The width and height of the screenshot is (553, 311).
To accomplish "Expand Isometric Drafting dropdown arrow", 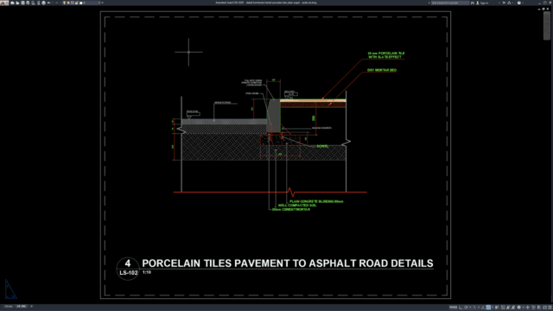I will 479,308.
